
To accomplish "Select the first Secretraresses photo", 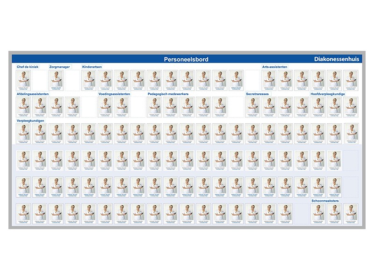I will click(x=252, y=107).
